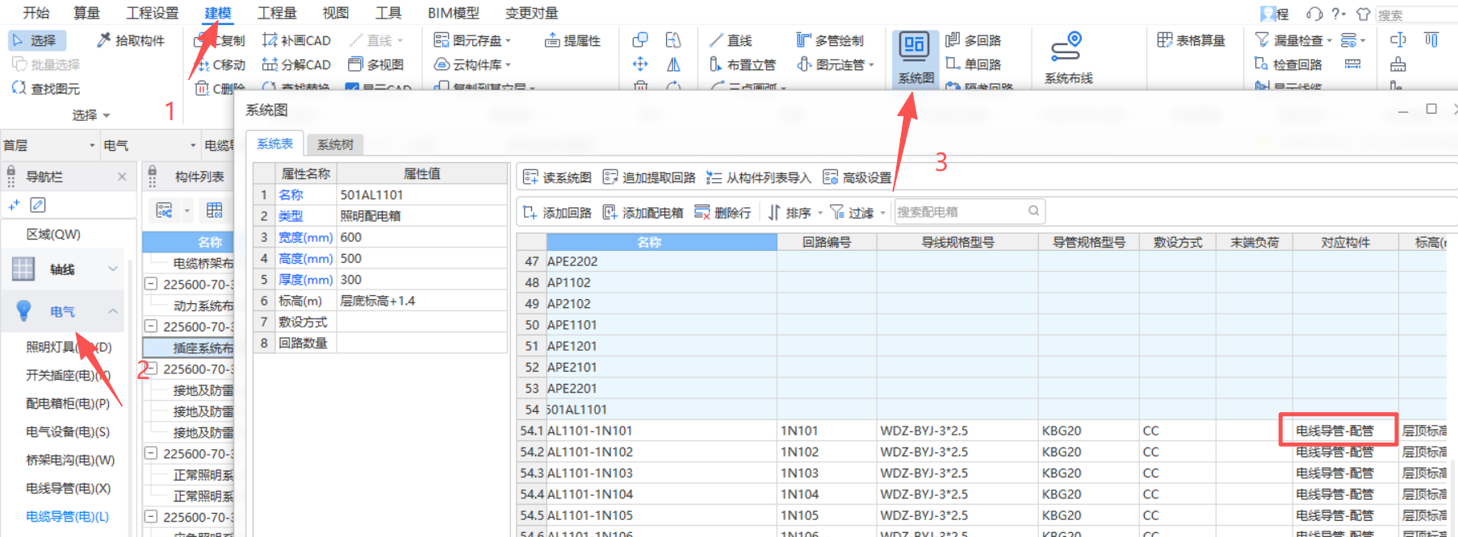Expand the 图元连管 dropdown

click(x=871, y=65)
